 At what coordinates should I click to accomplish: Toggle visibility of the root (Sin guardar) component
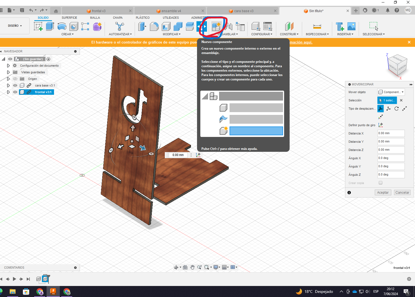click(x=10, y=59)
